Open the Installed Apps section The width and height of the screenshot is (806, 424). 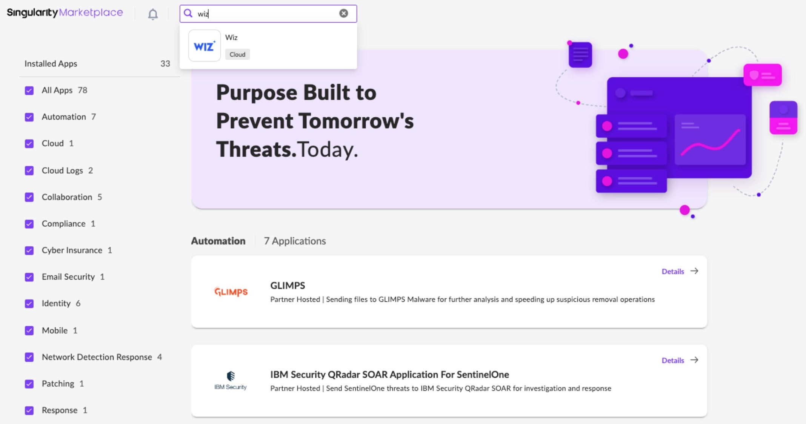tap(51, 64)
